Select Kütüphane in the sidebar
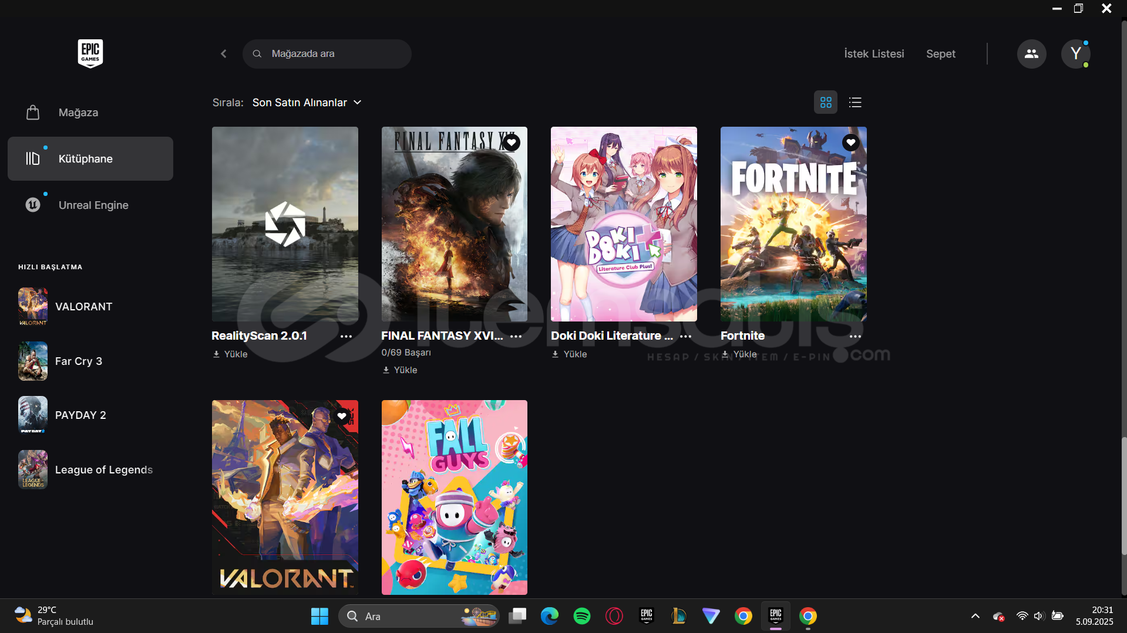This screenshot has height=633, width=1127. pyautogui.click(x=90, y=159)
